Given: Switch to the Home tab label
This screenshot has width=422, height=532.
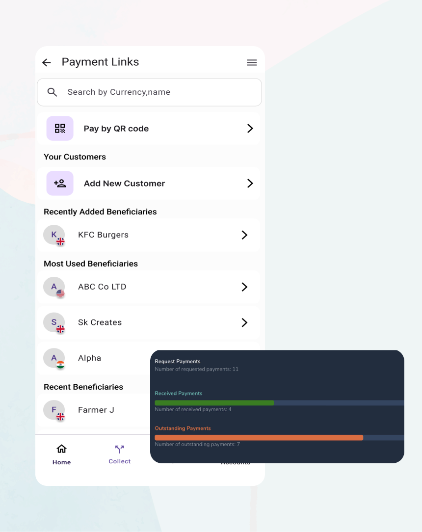Looking at the screenshot, I should [x=61, y=462].
